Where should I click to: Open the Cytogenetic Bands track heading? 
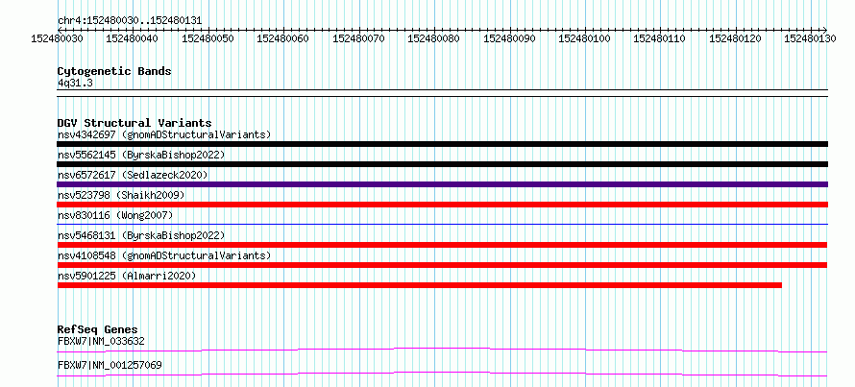[x=114, y=71]
